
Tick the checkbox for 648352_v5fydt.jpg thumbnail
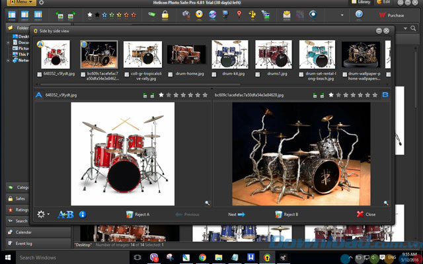coord(41,75)
